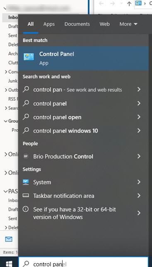The image size is (152, 267).
Task: Open the Mail envelope icon in Outlook
Action: [x=9, y=239]
